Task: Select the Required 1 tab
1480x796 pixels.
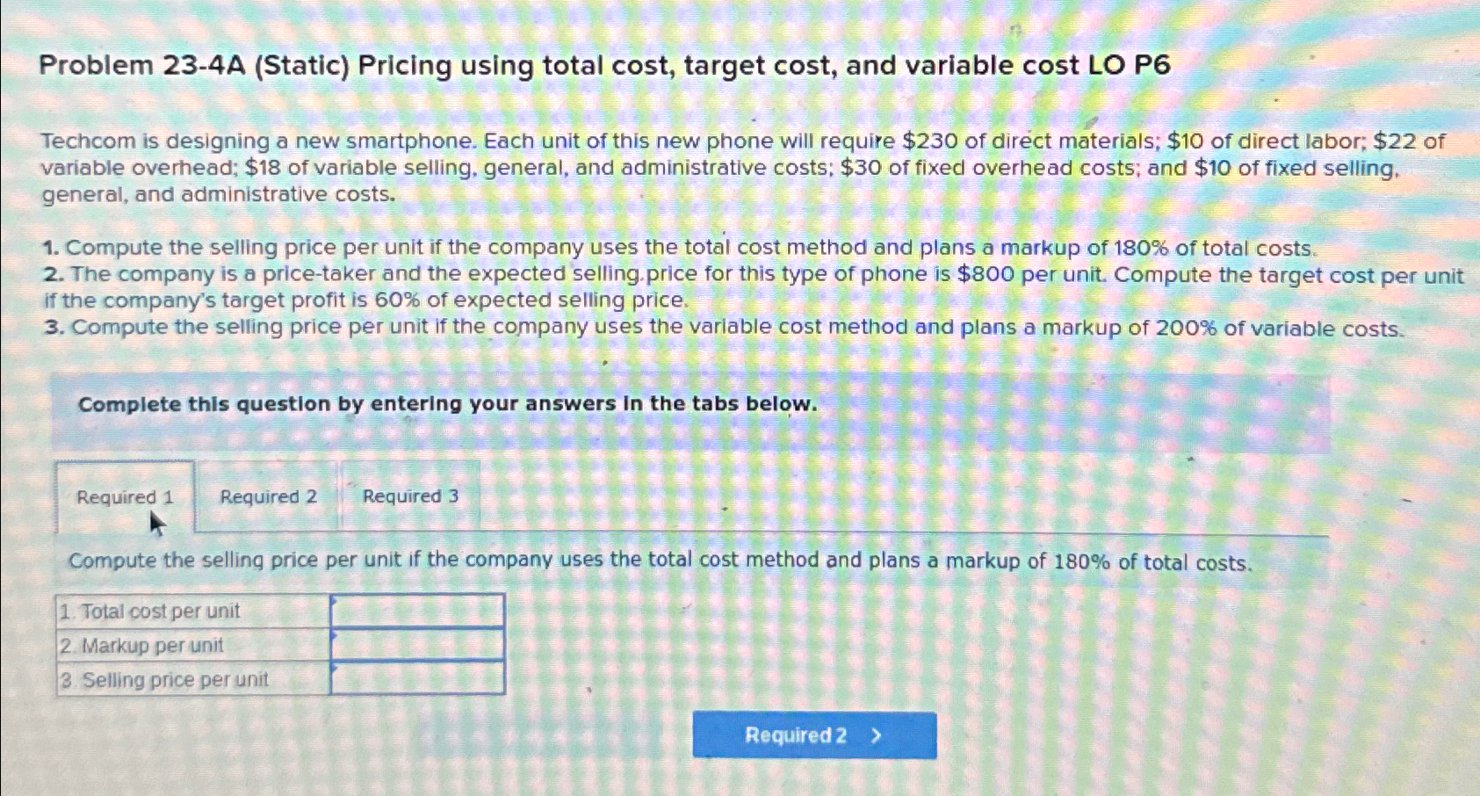Action: tap(125, 496)
